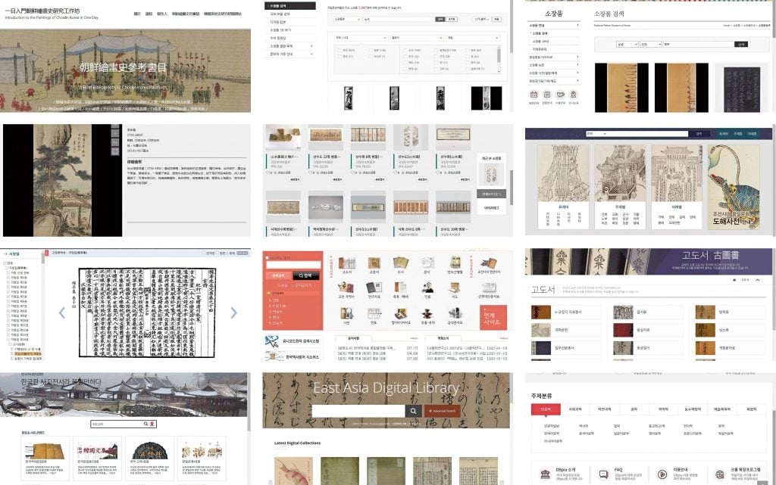Viewport: 776px width, 485px height.
Task: Click the FAQ speech-bubble icon in DBpia
Action: point(604,474)
